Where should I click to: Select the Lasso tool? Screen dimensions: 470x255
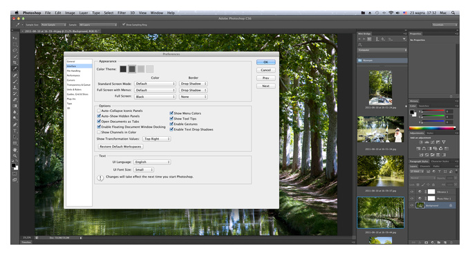15,50
